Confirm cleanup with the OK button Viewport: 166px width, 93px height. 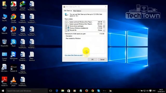(x=92, y=59)
